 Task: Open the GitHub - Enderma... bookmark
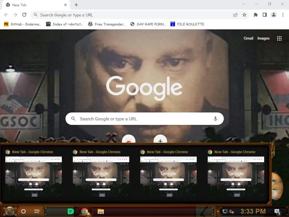point(23,24)
